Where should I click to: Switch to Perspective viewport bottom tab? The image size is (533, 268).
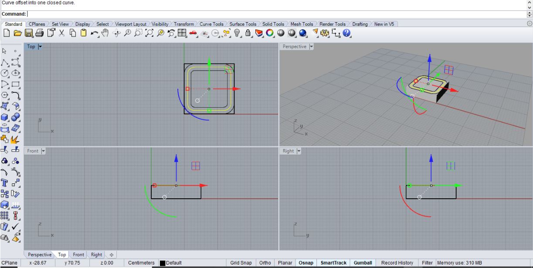(39, 254)
